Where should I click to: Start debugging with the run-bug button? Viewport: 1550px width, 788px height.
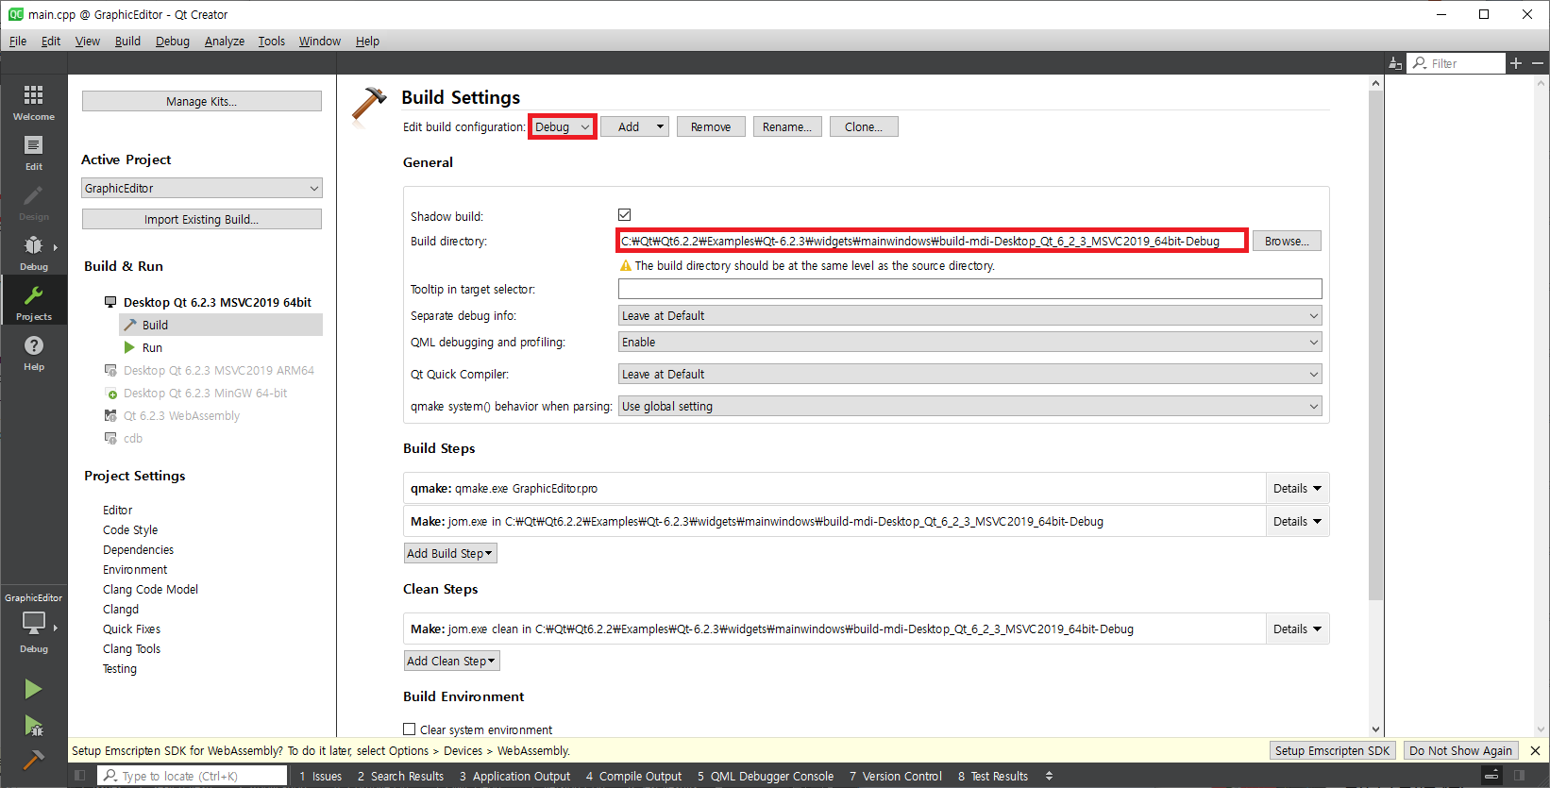point(33,726)
